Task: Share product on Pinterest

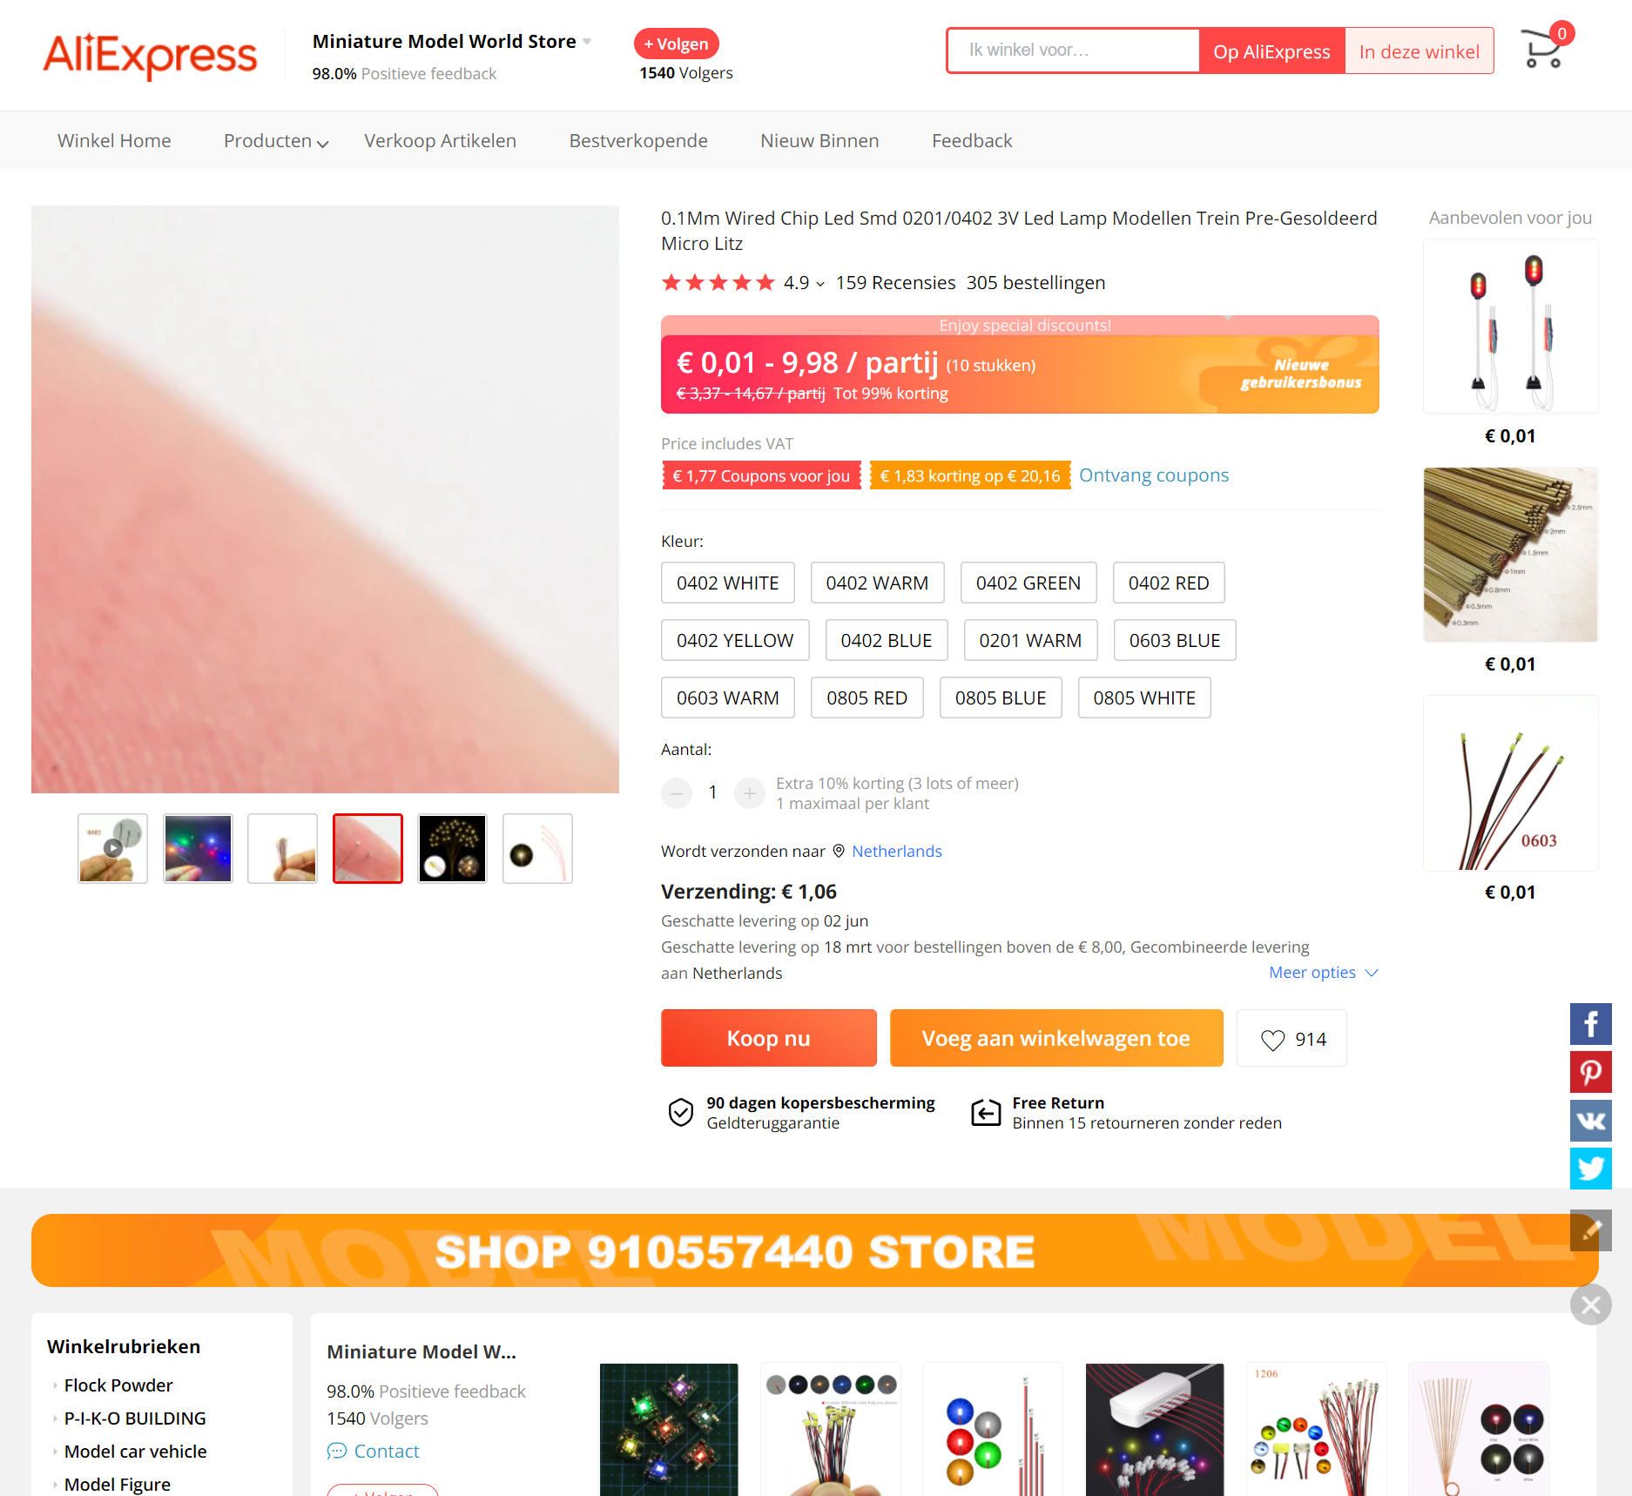Action: click(x=1590, y=1072)
